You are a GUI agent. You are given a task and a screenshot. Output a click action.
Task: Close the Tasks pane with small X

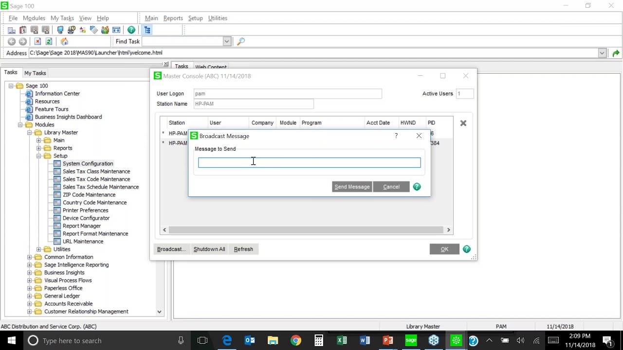pos(166,64)
